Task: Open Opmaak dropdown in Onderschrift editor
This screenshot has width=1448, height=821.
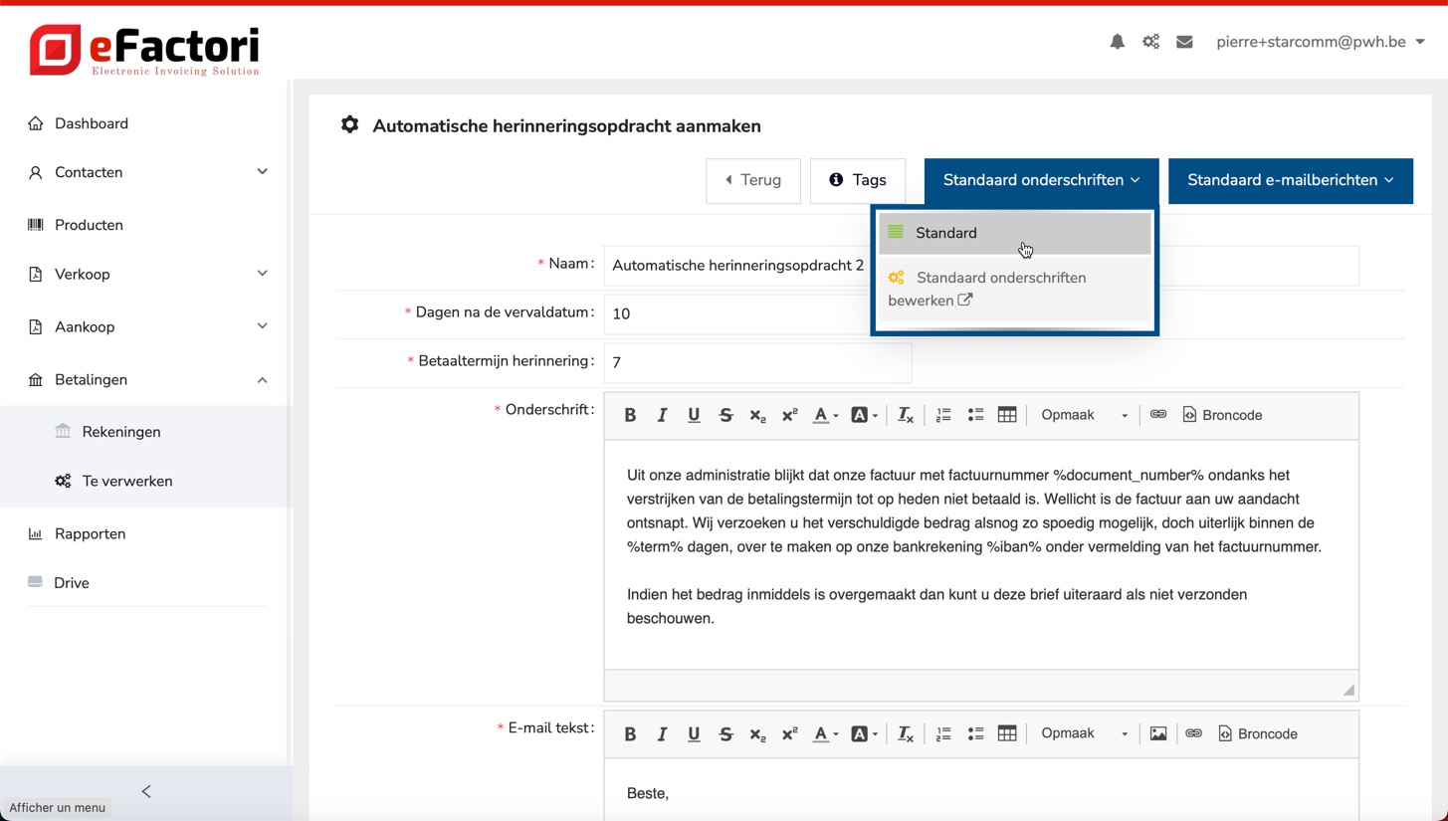Action: point(1083,415)
